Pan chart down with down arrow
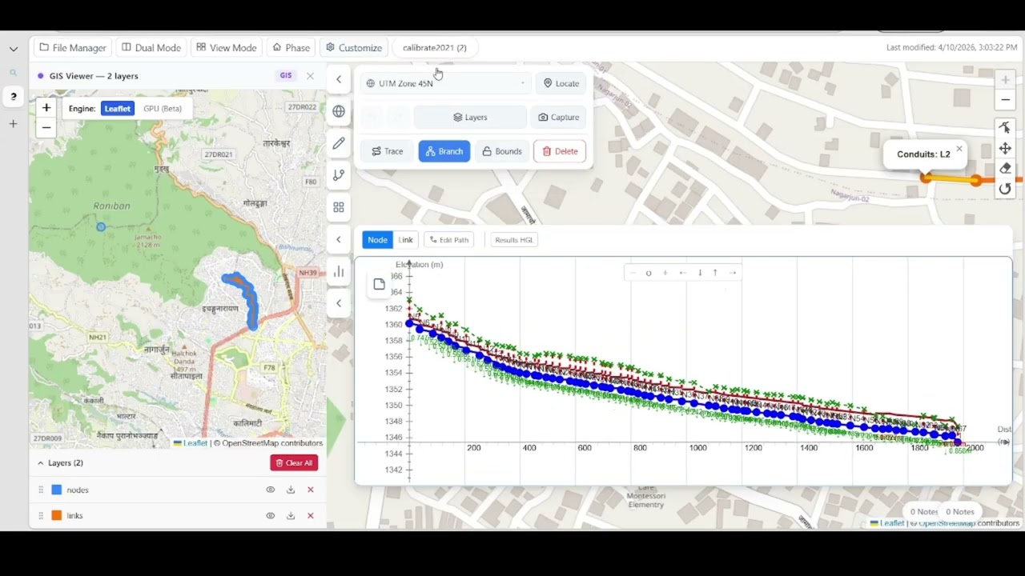The image size is (1025, 576). [x=699, y=273]
